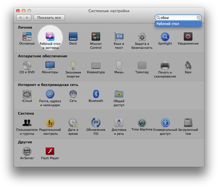The height and width of the screenshot is (187, 218).
Task: Clear the search field text
Action: pyautogui.click(x=199, y=18)
